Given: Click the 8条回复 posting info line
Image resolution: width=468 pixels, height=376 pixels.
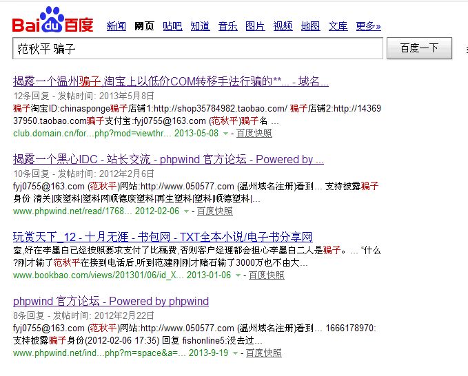Looking at the screenshot, I should [x=83, y=316].
